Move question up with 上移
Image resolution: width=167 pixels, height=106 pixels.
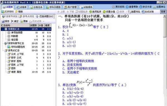coord(61,12)
